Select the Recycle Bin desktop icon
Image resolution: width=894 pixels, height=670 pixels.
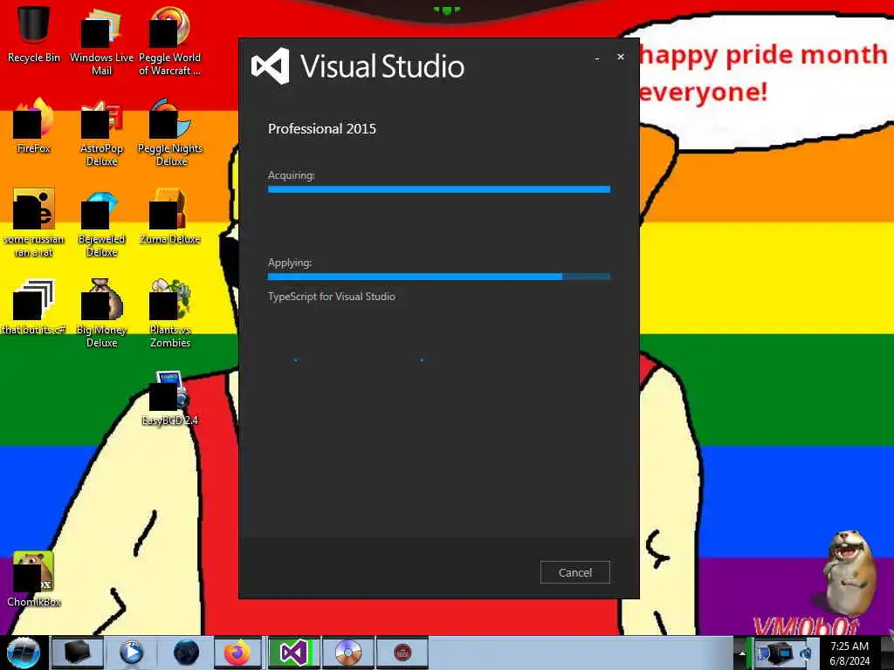[34, 34]
